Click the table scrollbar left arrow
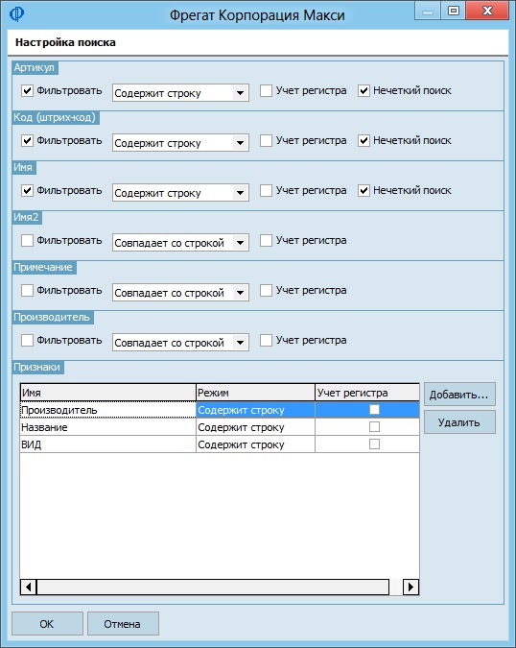The image size is (516, 648). (x=29, y=587)
